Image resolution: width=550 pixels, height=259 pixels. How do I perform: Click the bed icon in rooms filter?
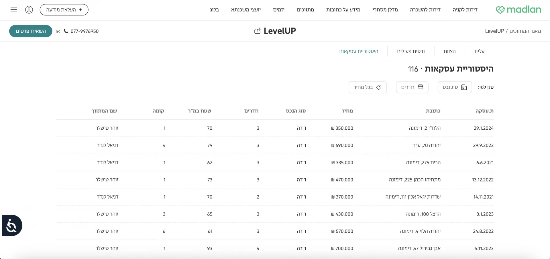pos(420,87)
